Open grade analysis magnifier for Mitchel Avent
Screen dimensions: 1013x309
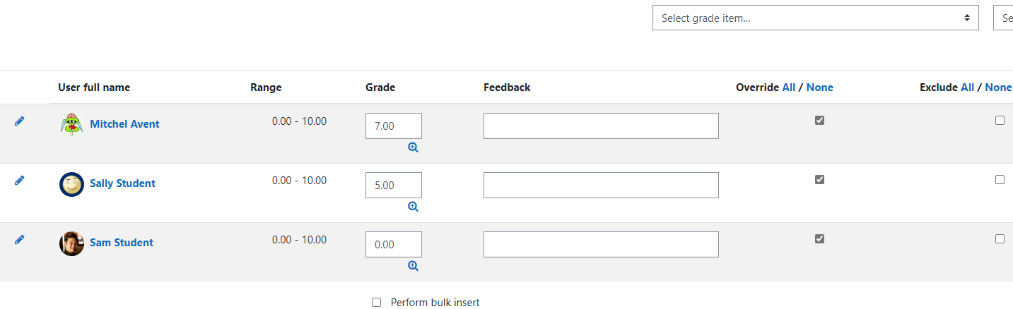413,147
